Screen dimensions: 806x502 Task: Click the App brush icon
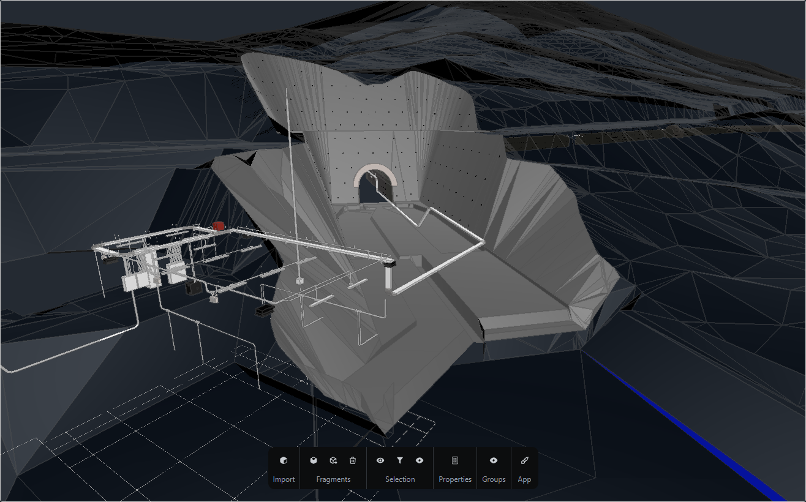point(524,460)
